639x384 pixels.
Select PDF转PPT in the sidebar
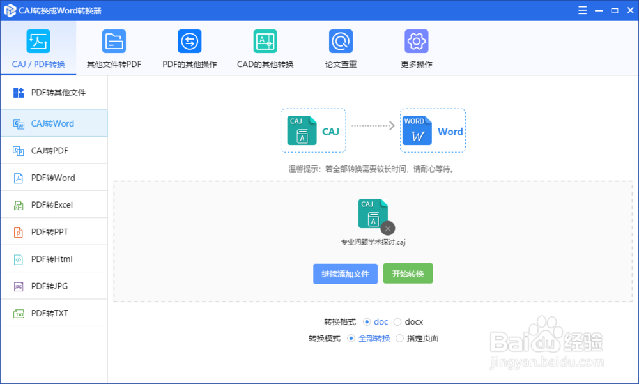pyautogui.click(x=54, y=231)
